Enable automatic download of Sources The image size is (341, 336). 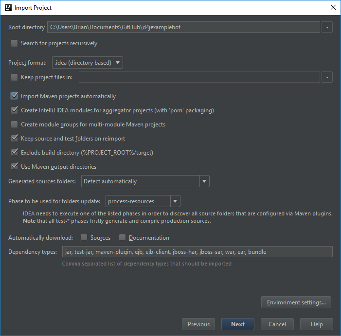click(84, 237)
